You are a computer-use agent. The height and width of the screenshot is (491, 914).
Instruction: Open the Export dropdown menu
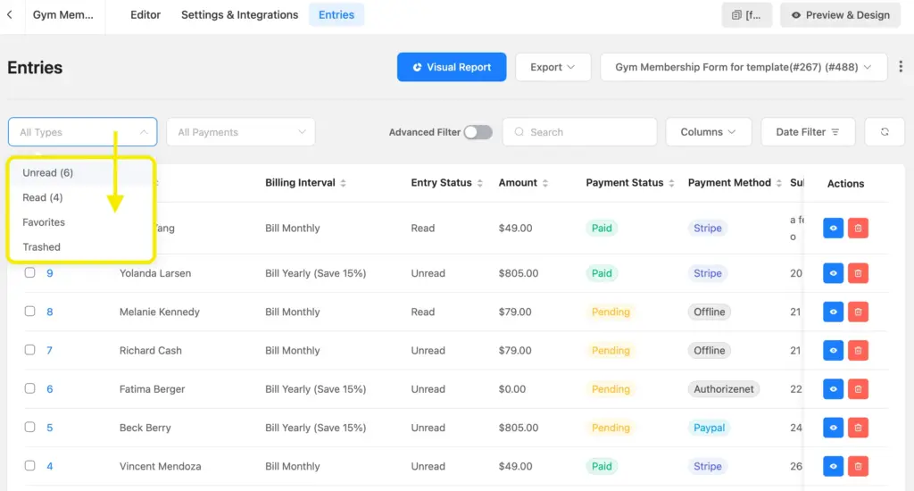pos(553,67)
